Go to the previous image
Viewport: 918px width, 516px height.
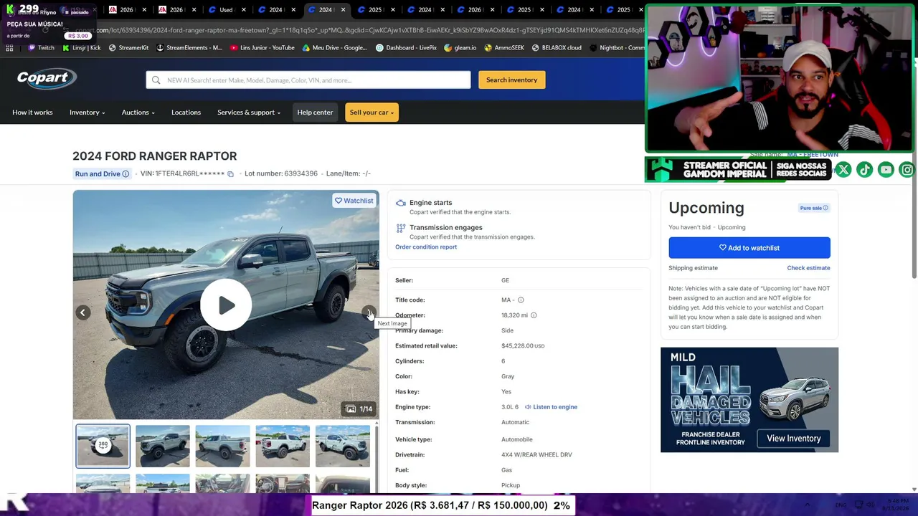(83, 312)
